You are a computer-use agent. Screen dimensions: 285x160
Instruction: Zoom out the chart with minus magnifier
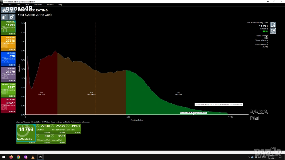252,112
